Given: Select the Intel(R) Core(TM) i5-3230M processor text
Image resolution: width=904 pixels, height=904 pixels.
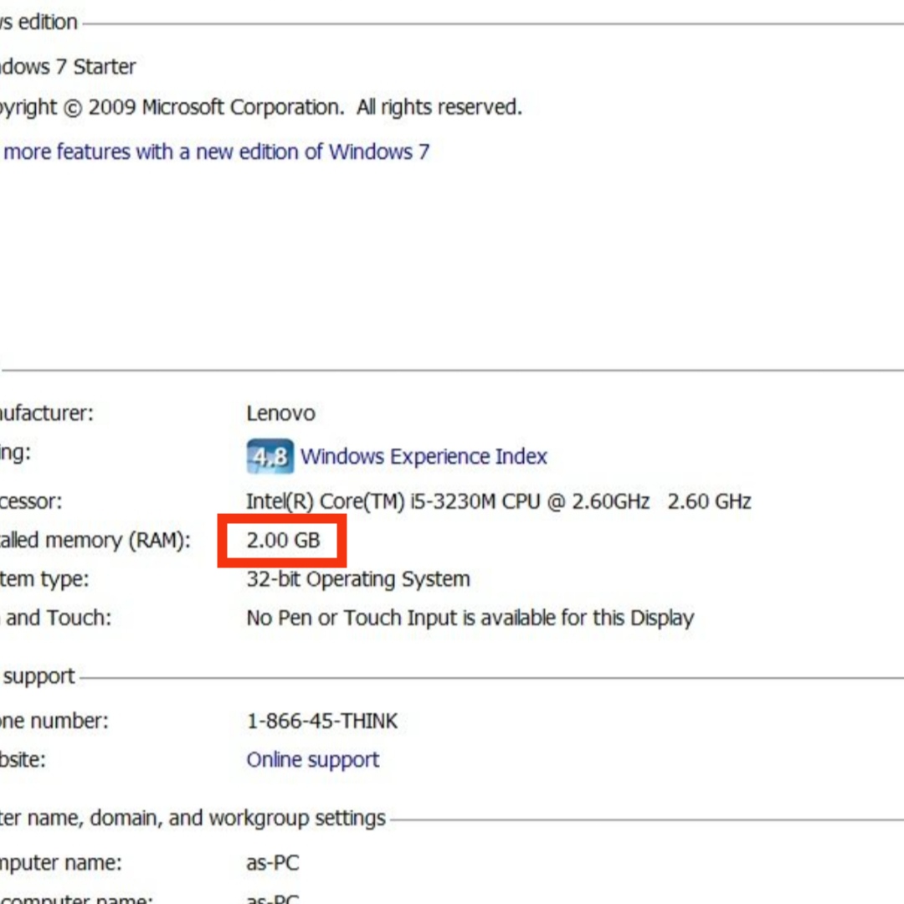Looking at the screenshot, I should pyautogui.click(x=499, y=501).
